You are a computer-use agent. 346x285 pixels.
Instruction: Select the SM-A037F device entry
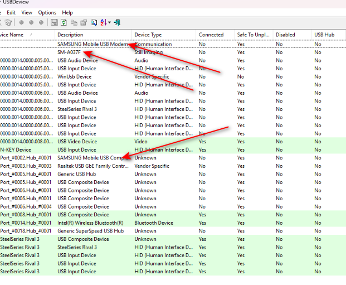coord(69,52)
